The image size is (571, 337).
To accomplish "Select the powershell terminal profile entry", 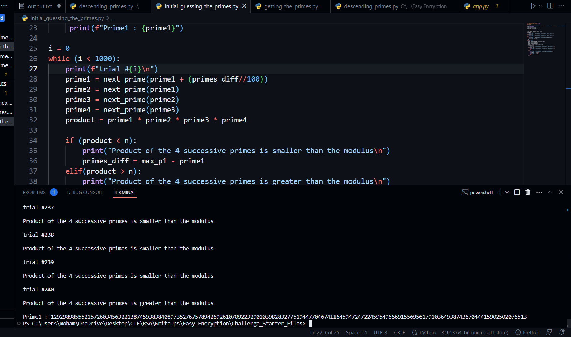I will (477, 192).
